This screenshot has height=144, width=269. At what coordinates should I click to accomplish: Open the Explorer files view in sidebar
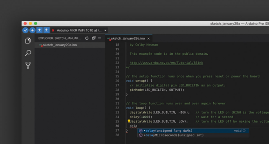(28, 41)
